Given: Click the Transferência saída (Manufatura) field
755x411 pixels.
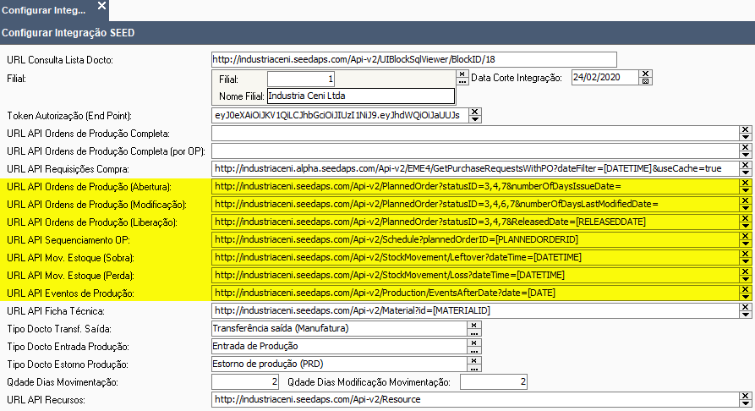Looking at the screenshot, I should coord(339,329).
